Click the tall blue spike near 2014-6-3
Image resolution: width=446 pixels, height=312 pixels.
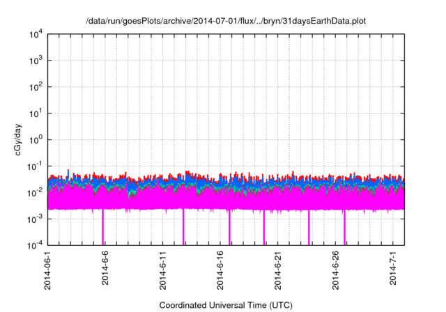pos(68,174)
